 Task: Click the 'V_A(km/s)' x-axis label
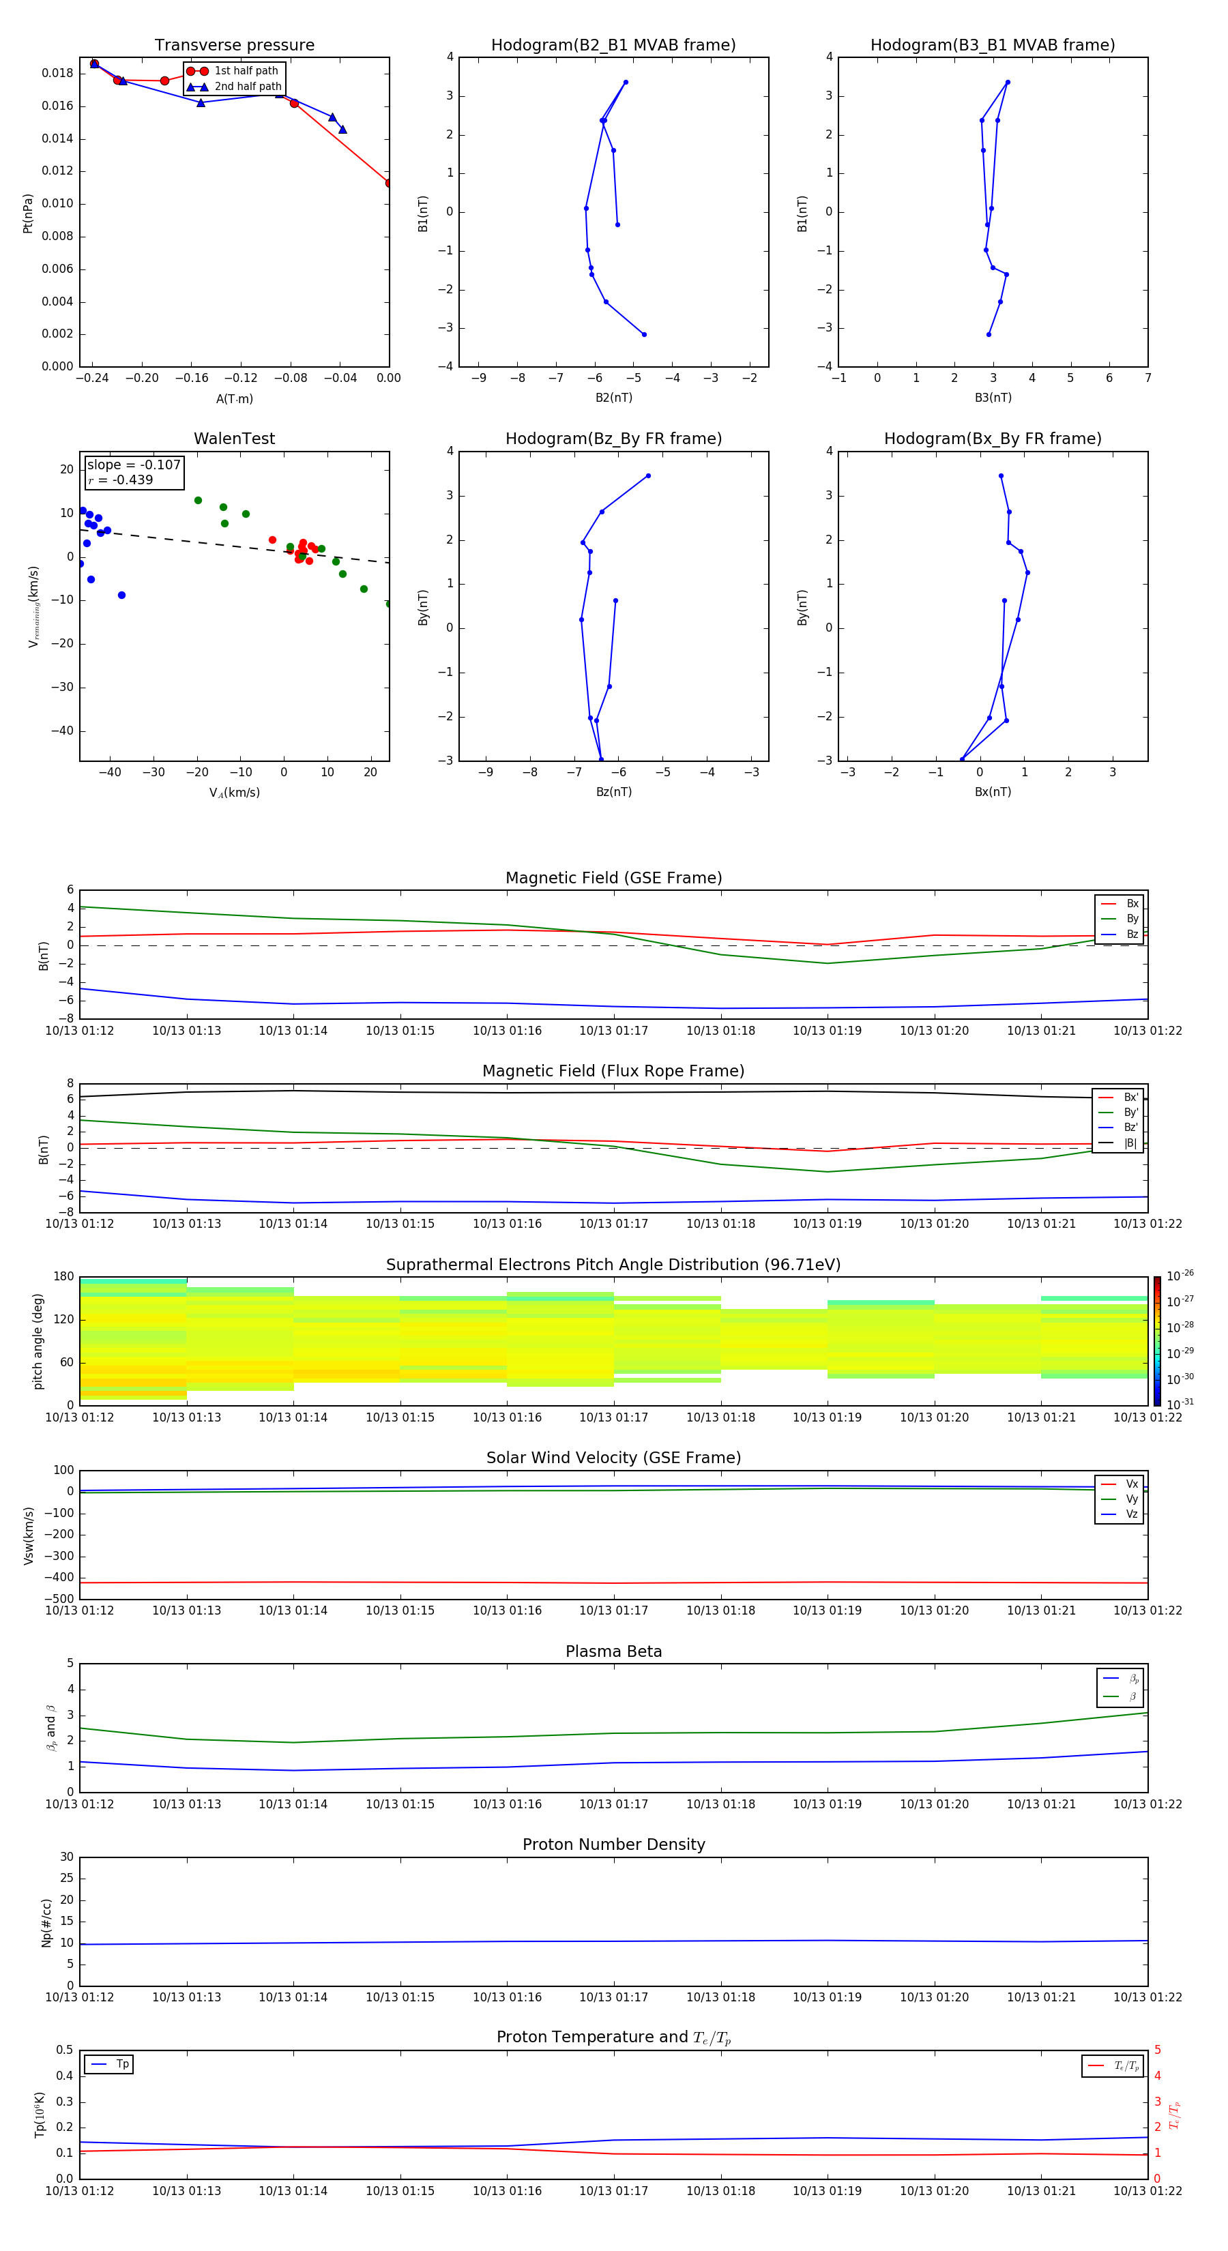pos(234,793)
